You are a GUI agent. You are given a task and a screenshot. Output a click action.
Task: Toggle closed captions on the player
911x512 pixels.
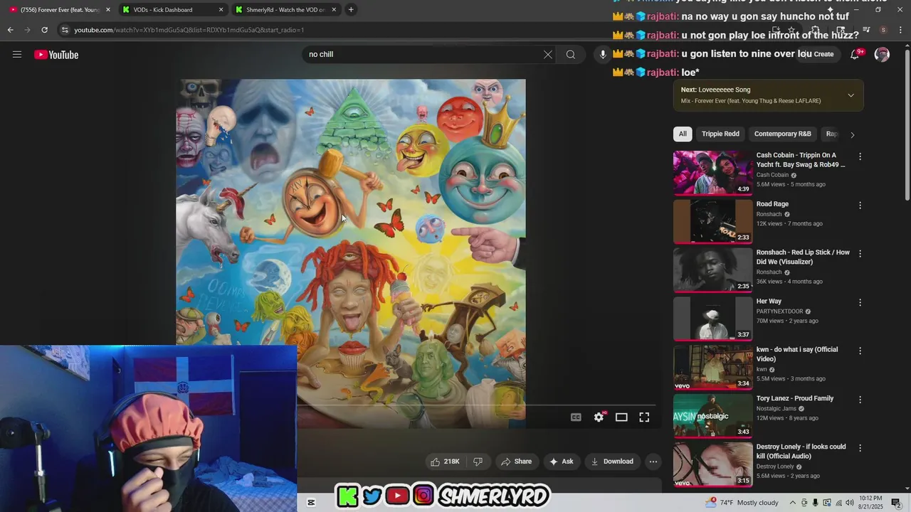[576, 417]
